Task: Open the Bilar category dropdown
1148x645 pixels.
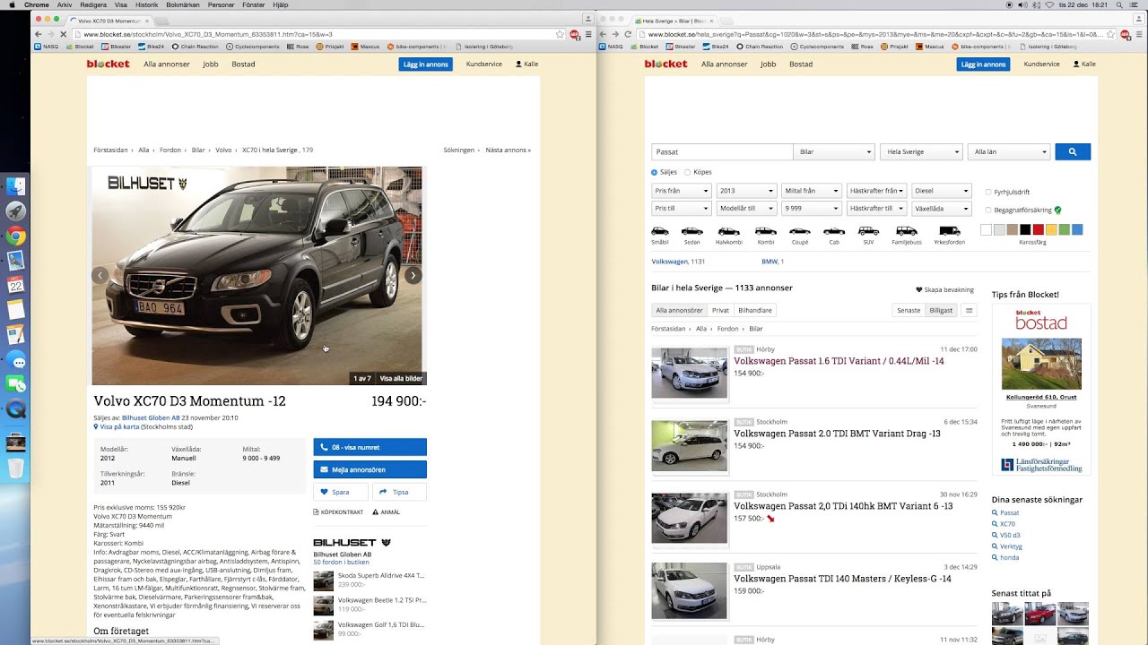Action: pyautogui.click(x=834, y=152)
